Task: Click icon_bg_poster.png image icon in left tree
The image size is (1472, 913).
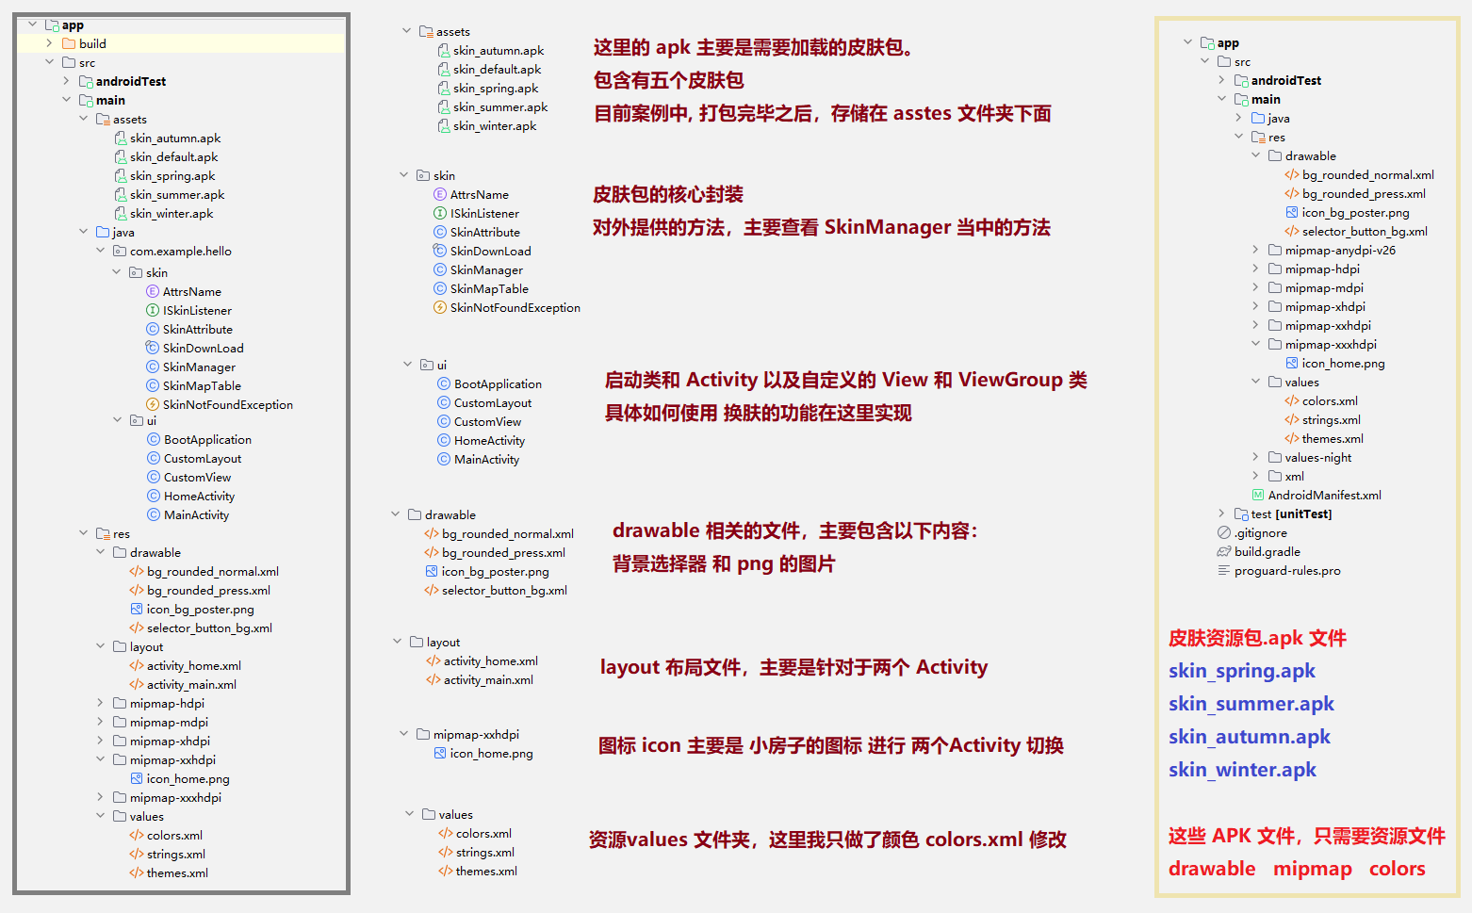Action: [137, 609]
